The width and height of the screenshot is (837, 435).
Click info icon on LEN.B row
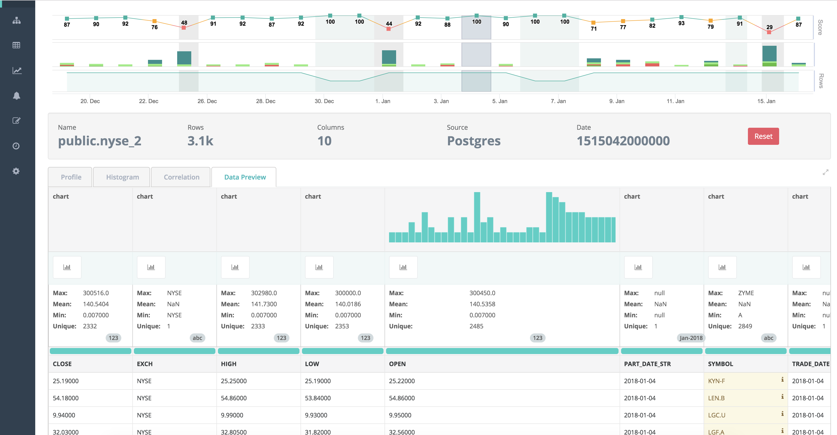pos(782,396)
